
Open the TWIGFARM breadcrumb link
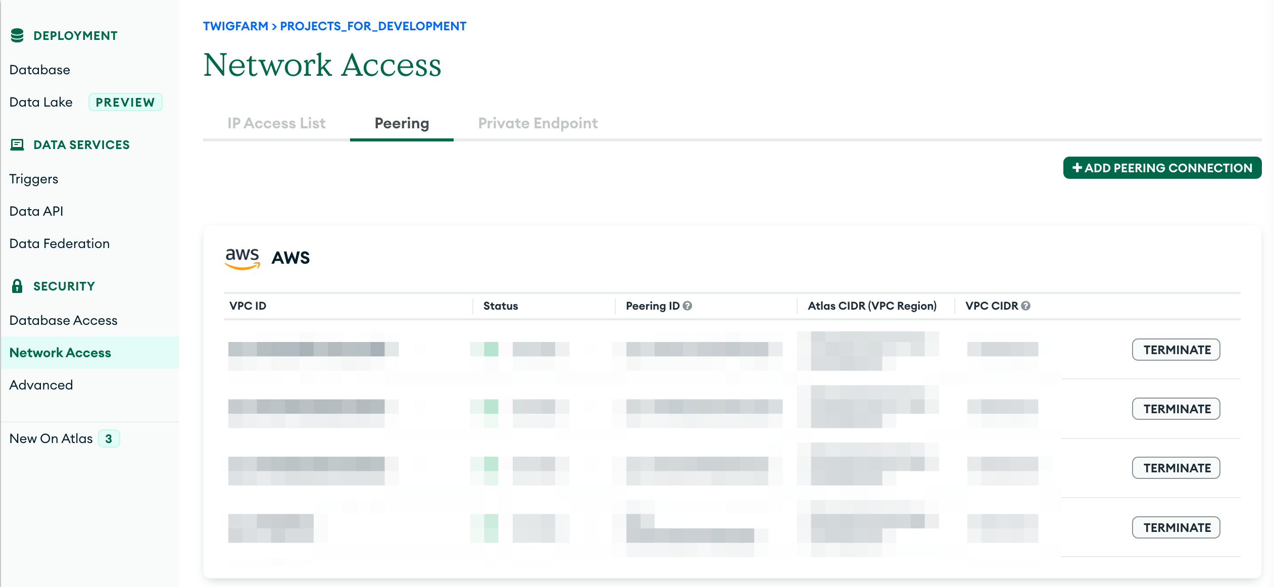pyautogui.click(x=235, y=26)
